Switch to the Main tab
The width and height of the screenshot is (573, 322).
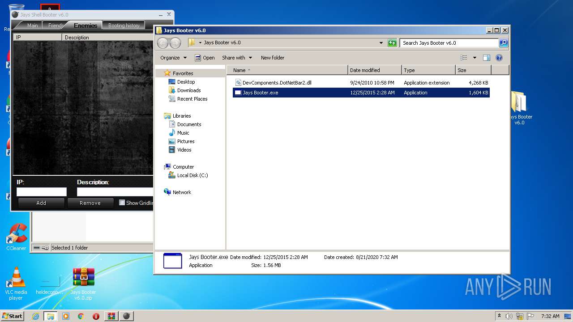click(32, 25)
